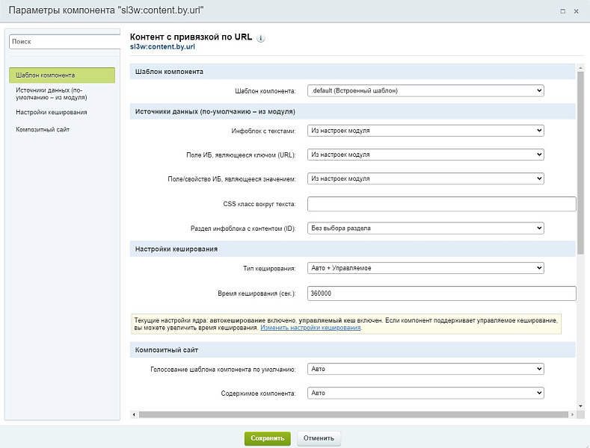
Task: Follow the Изменить настройки кеширования link
Action: [x=310, y=328]
